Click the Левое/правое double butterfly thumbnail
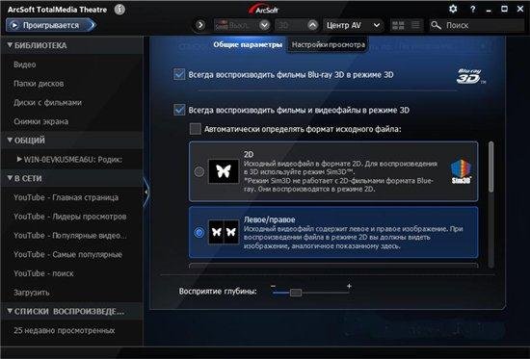530x359 pixels. click(224, 232)
